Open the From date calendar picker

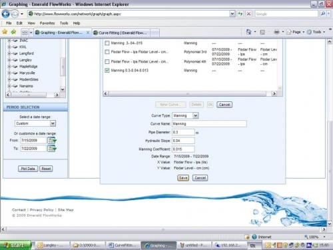pos(52,140)
